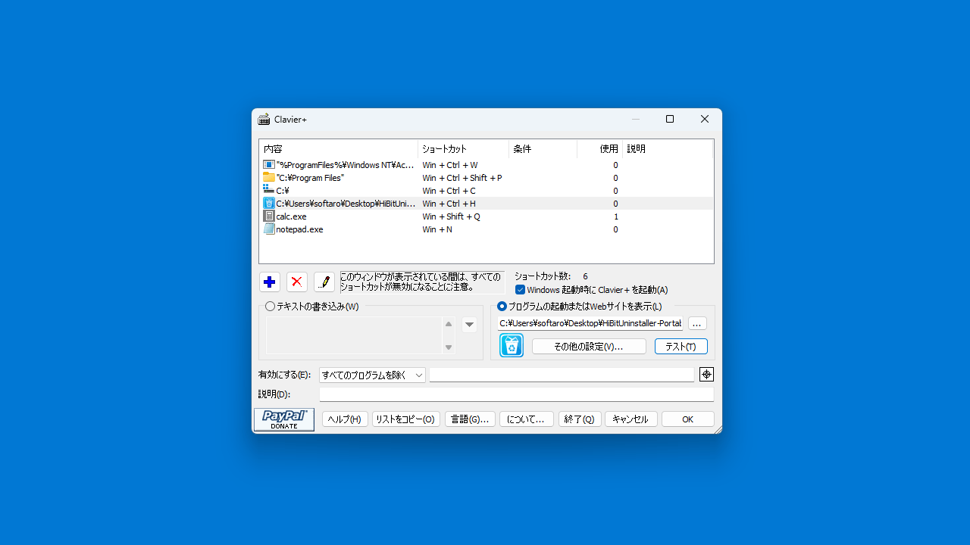Toggle Windows 起動時に Clavier+ を起動 checkbox
The image size is (970, 545).
[520, 290]
